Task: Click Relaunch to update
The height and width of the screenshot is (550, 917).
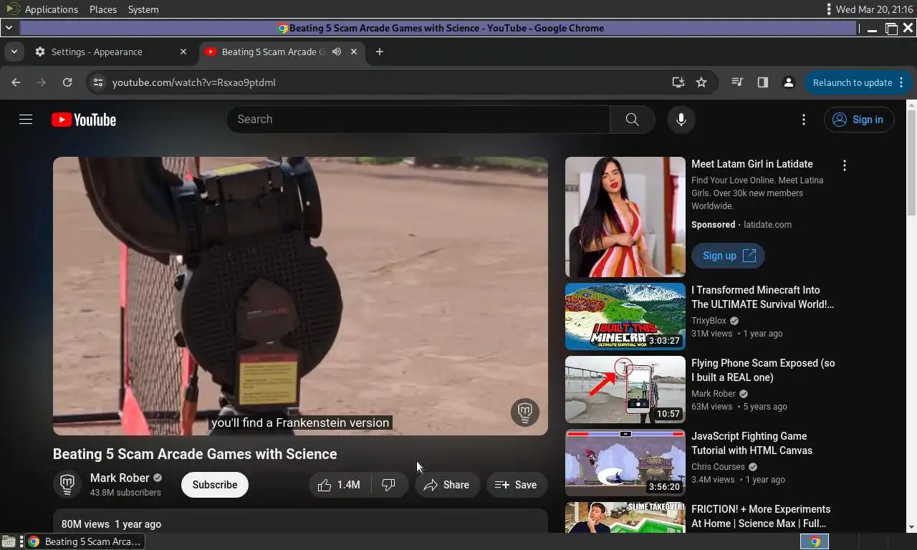Action: coord(853,82)
